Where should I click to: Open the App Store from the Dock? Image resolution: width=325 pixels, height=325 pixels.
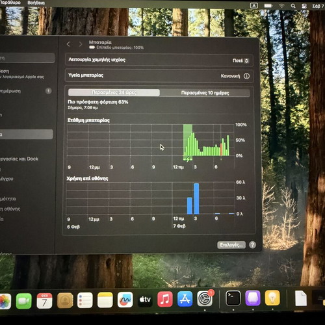coord(185,299)
